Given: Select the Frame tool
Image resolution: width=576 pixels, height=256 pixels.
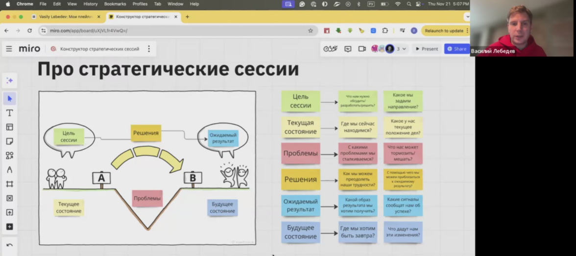Looking at the screenshot, I should (x=10, y=184).
